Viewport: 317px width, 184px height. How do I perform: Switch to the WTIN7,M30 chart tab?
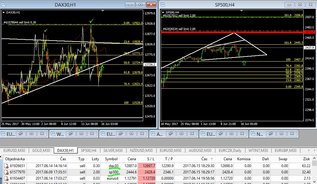tap(258, 151)
